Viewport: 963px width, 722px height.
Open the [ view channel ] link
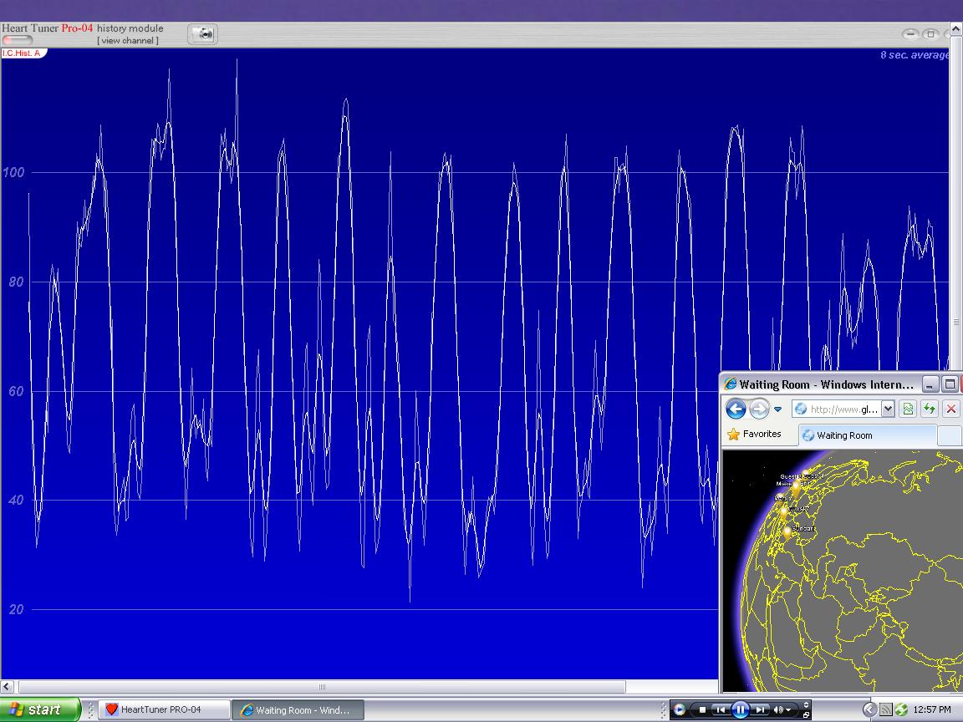(x=128, y=40)
